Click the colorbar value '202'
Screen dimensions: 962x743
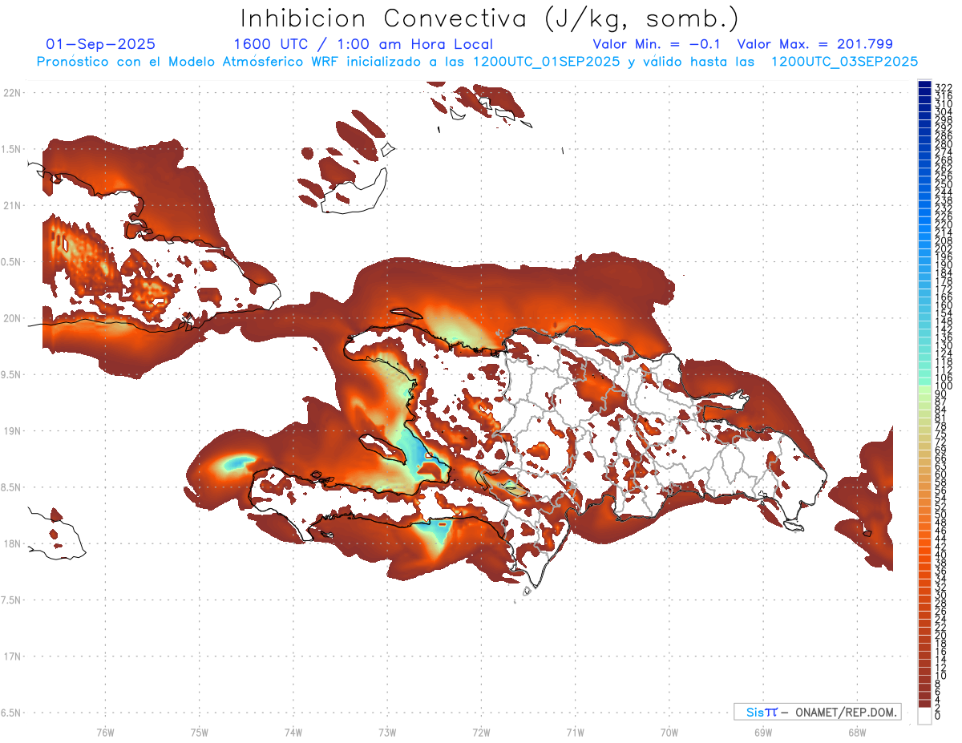(x=943, y=248)
